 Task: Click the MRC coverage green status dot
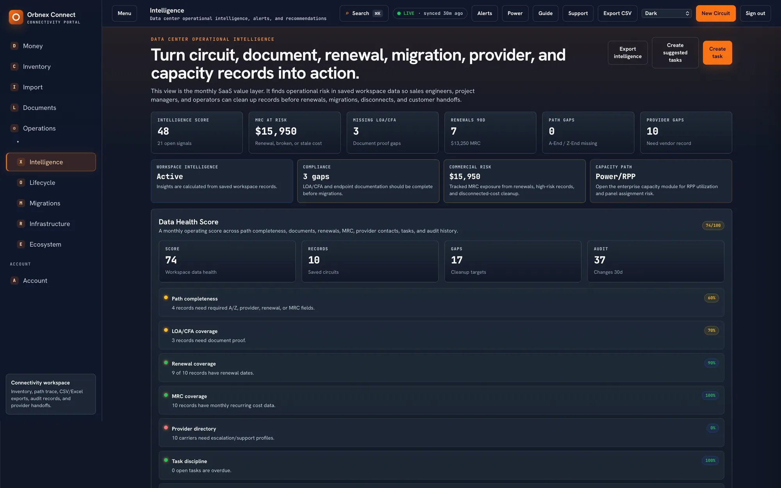coord(166,395)
